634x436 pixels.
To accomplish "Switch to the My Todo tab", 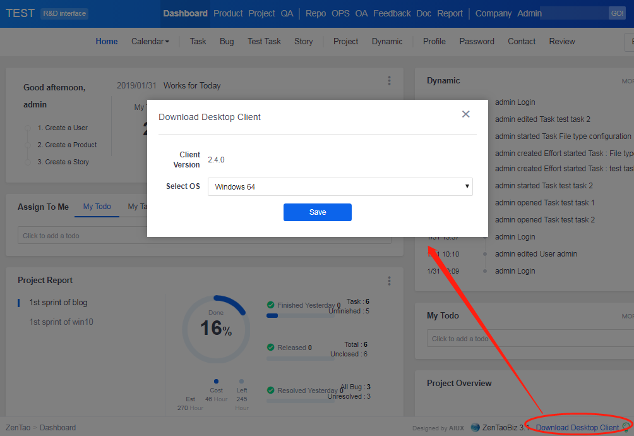I will [97, 207].
